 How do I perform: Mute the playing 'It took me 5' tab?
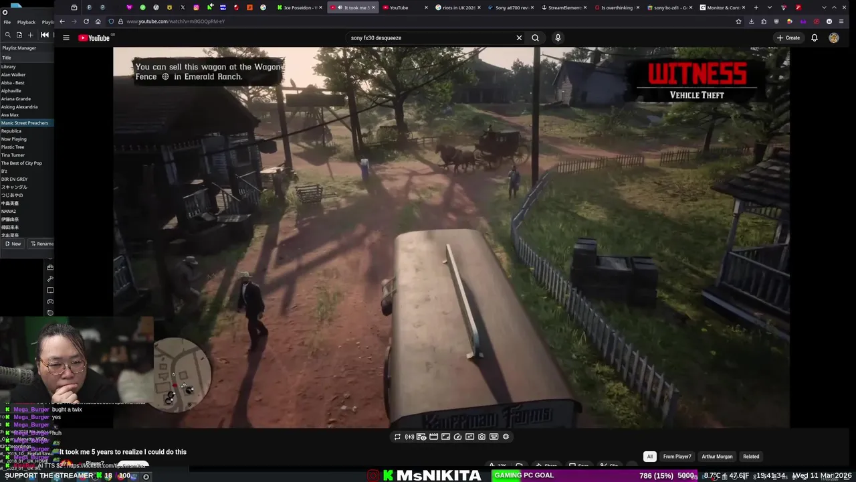pyautogui.click(x=340, y=7)
